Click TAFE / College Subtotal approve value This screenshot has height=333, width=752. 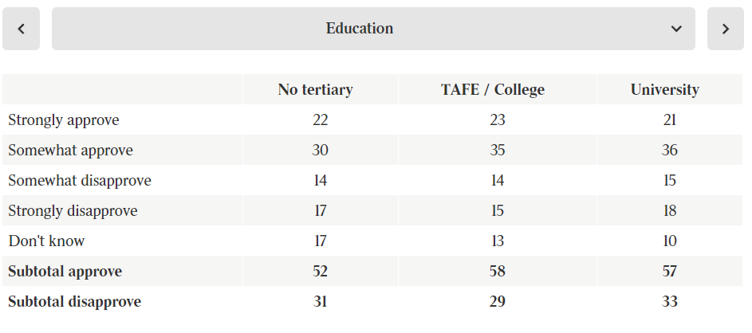pos(498,272)
